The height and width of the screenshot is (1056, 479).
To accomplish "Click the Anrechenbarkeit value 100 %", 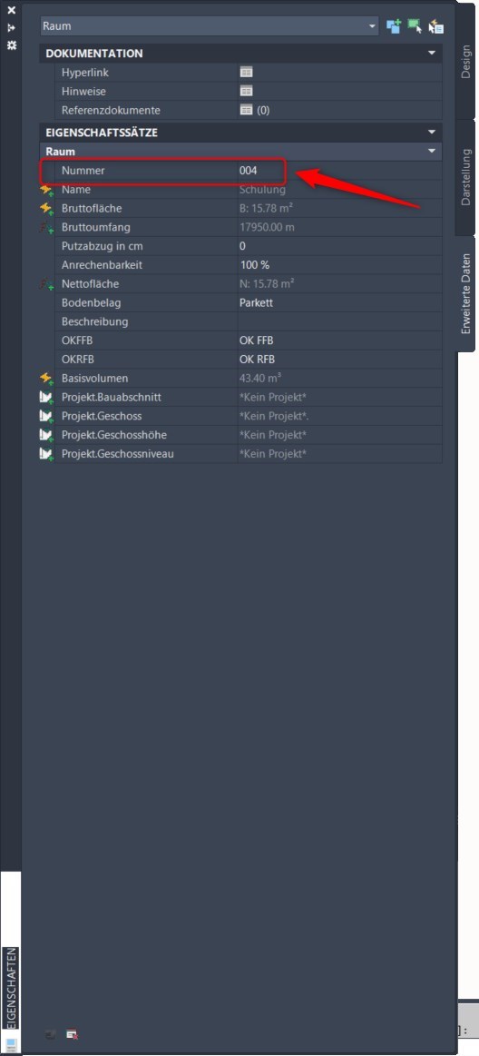I will pos(339,265).
